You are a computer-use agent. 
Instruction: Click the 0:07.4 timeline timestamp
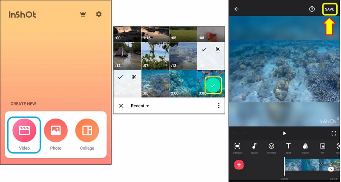(x=333, y=179)
